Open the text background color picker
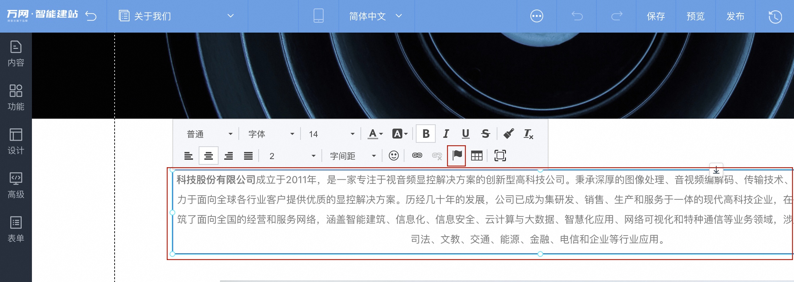 pyautogui.click(x=400, y=134)
